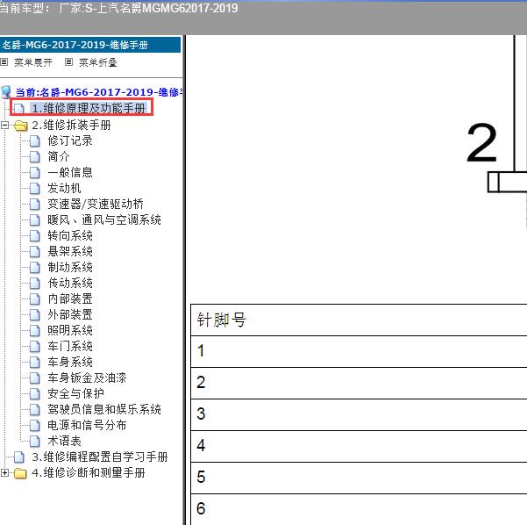Click the page icon next to 照明系统
Screen dimensions: 527x525
[x=34, y=331]
